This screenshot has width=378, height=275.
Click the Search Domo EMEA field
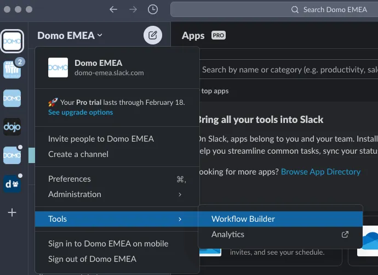coord(274,9)
